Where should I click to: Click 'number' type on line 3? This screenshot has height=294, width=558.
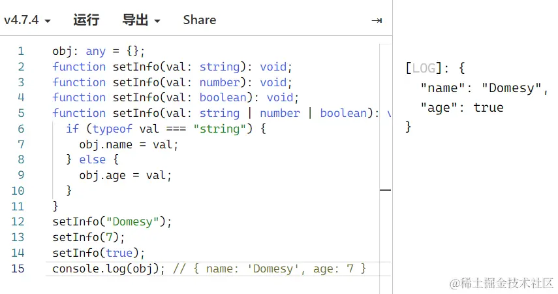coord(219,82)
